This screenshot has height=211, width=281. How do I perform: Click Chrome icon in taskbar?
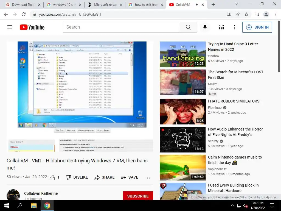[x=47, y=206]
